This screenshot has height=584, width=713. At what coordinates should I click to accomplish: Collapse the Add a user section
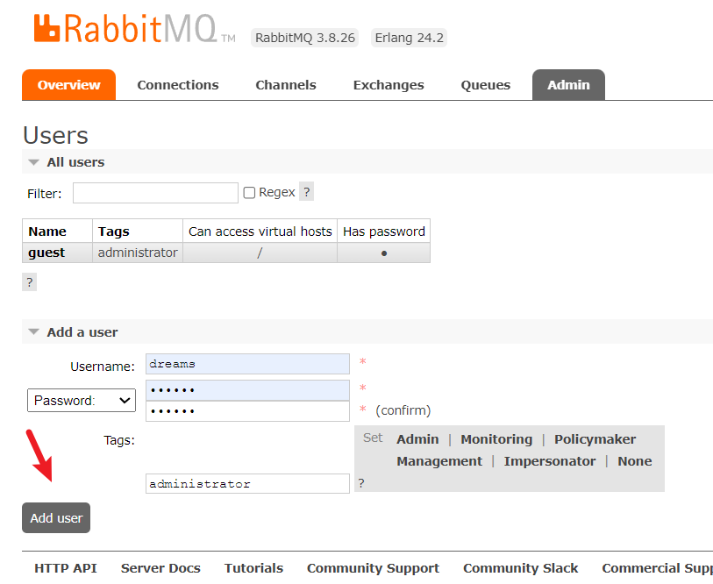pyautogui.click(x=73, y=332)
